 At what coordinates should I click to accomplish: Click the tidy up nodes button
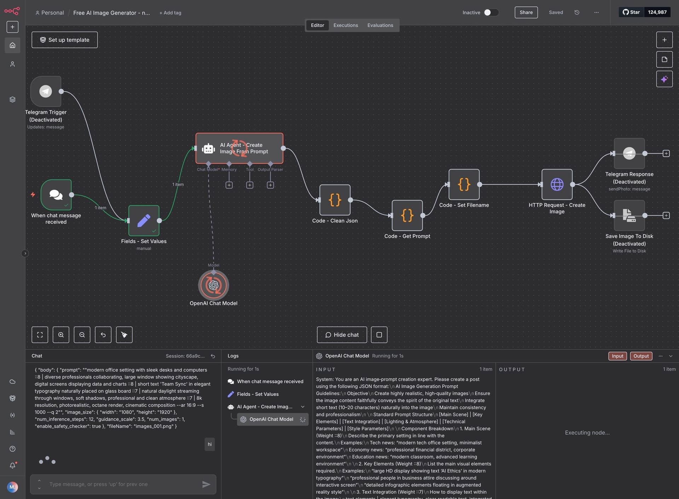click(124, 335)
